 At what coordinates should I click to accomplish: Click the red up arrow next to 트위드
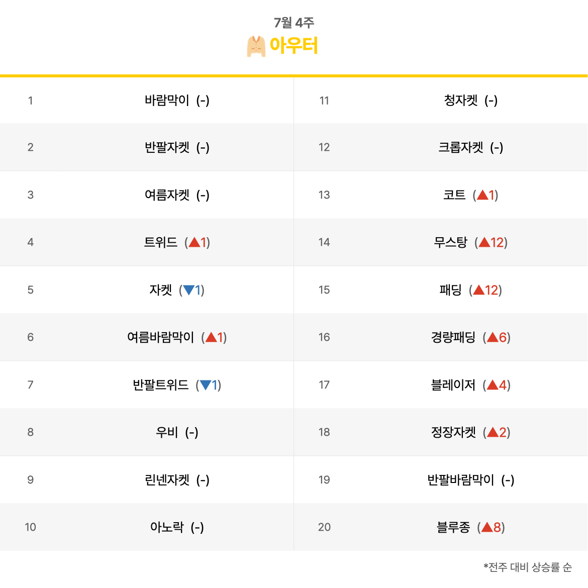click(194, 242)
